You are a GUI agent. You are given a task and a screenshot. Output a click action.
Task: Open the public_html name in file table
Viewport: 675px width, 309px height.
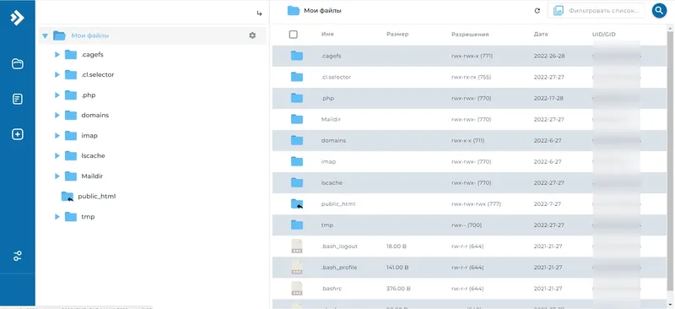point(338,203)
